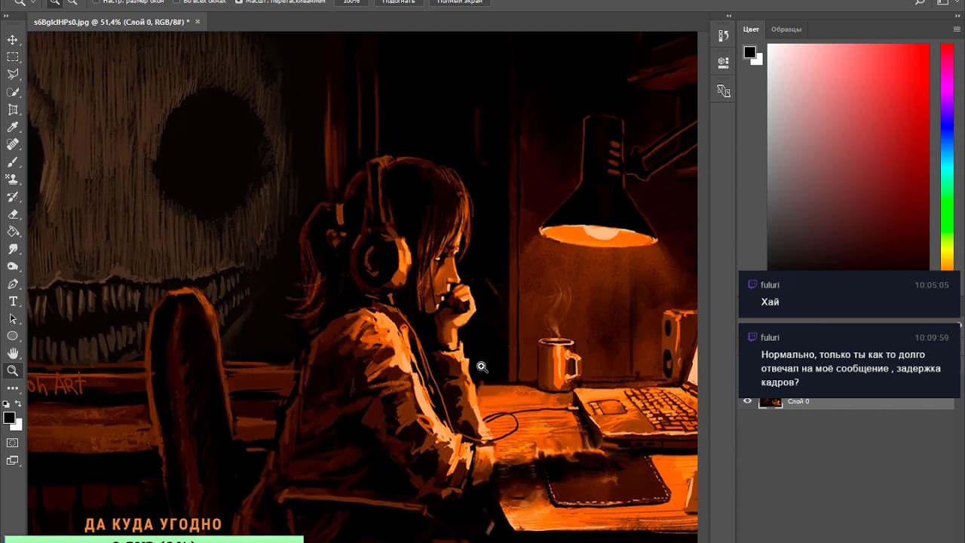Change the screen mode
This screenshot has width=965, height=543.
click(x=13, y=460)
